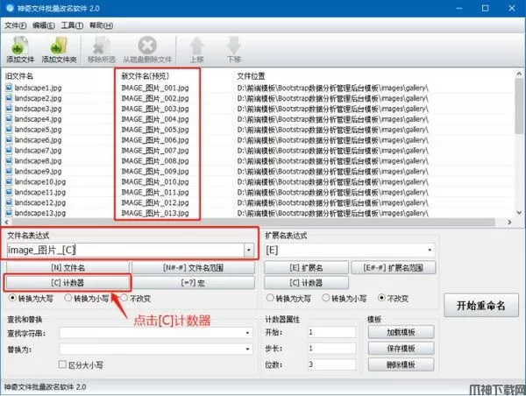Click the app logo in the title bar

10,8
